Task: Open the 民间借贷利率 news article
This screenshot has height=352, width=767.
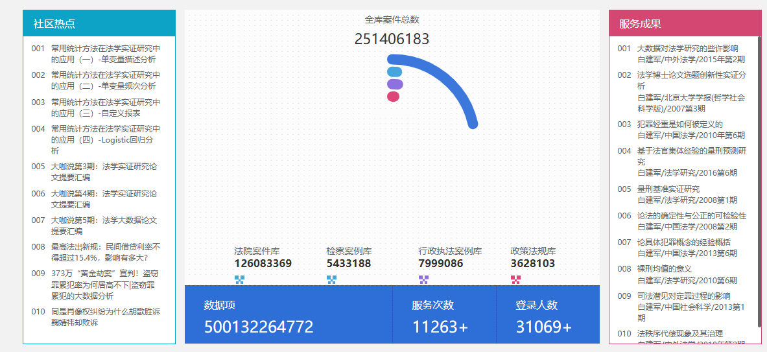Action: point(105,252)
